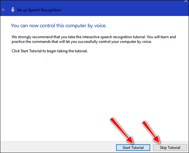Skip the speech recognition tutorial

pos(170,148)
